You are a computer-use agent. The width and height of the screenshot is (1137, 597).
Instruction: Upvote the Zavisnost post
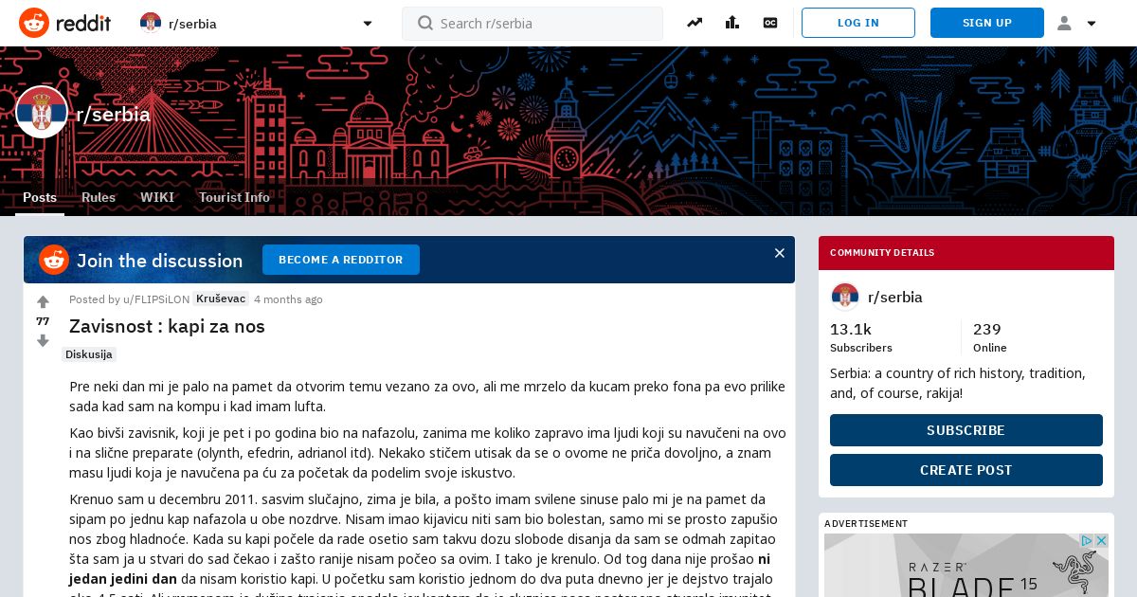coord(43,302)
